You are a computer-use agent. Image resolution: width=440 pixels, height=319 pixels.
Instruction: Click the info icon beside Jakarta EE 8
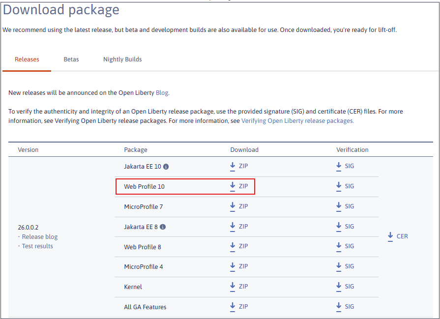[163, 227]
